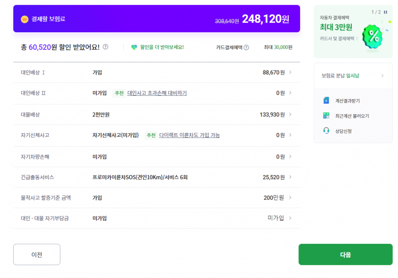Open the 카드사 및 결제혜택 link
Screen dimensions: 398x278
pos(339,38)
